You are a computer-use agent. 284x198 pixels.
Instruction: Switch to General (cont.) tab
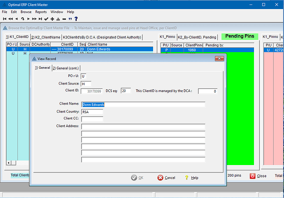66,68
